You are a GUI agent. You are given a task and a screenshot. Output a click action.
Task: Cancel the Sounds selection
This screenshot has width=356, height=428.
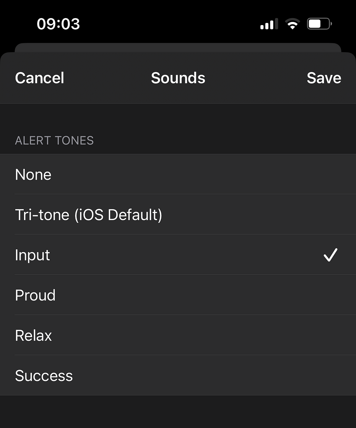(40, 78)
